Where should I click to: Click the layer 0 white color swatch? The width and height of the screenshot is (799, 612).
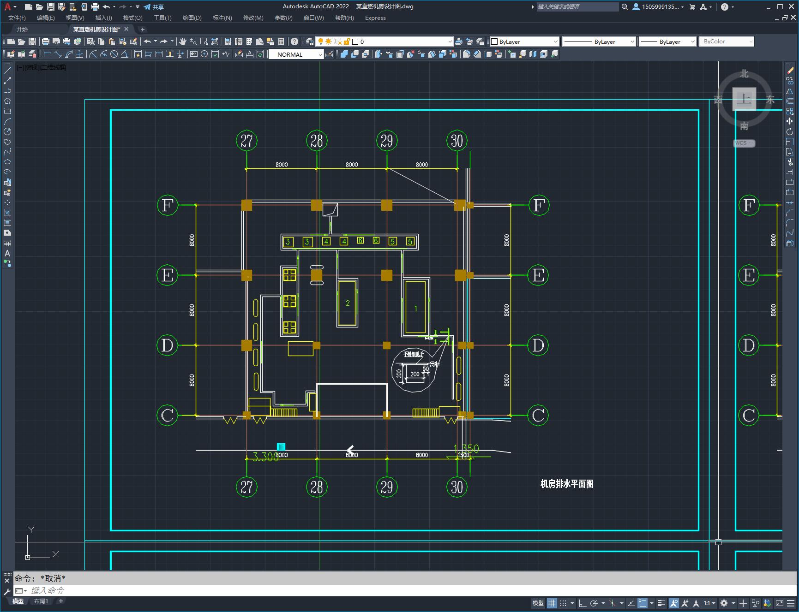[355, 42]
